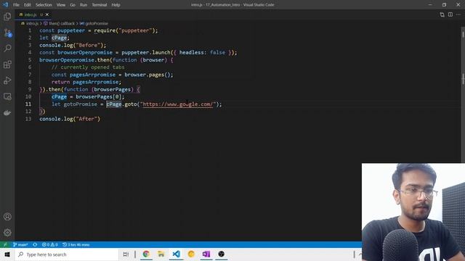Viewport: 465px width, 261px height.
Task: Click console.log("After") on line 13
Action: [70, 119]
